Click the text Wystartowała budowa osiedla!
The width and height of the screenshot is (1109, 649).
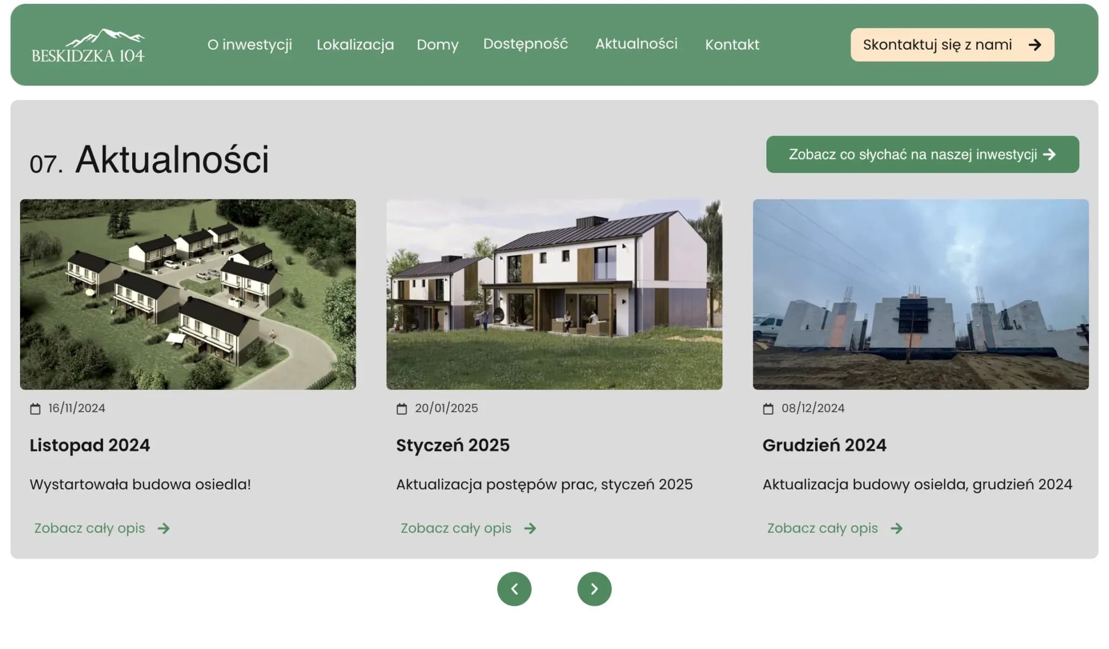tap(140, 485)
